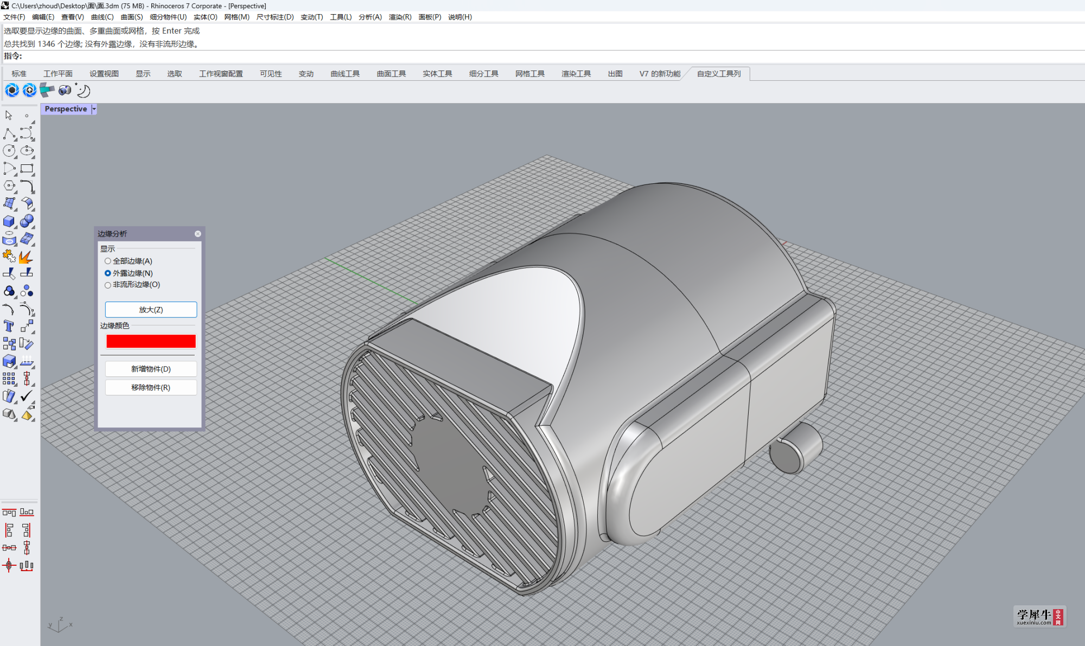Choose the single Point tool

(x=27, y=116)
